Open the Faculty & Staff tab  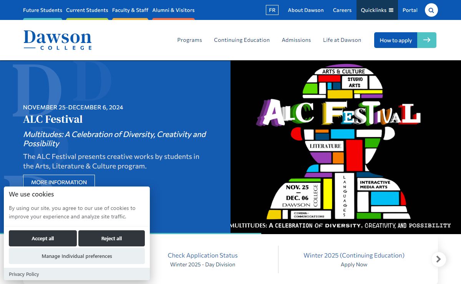(x=130, y=10)
